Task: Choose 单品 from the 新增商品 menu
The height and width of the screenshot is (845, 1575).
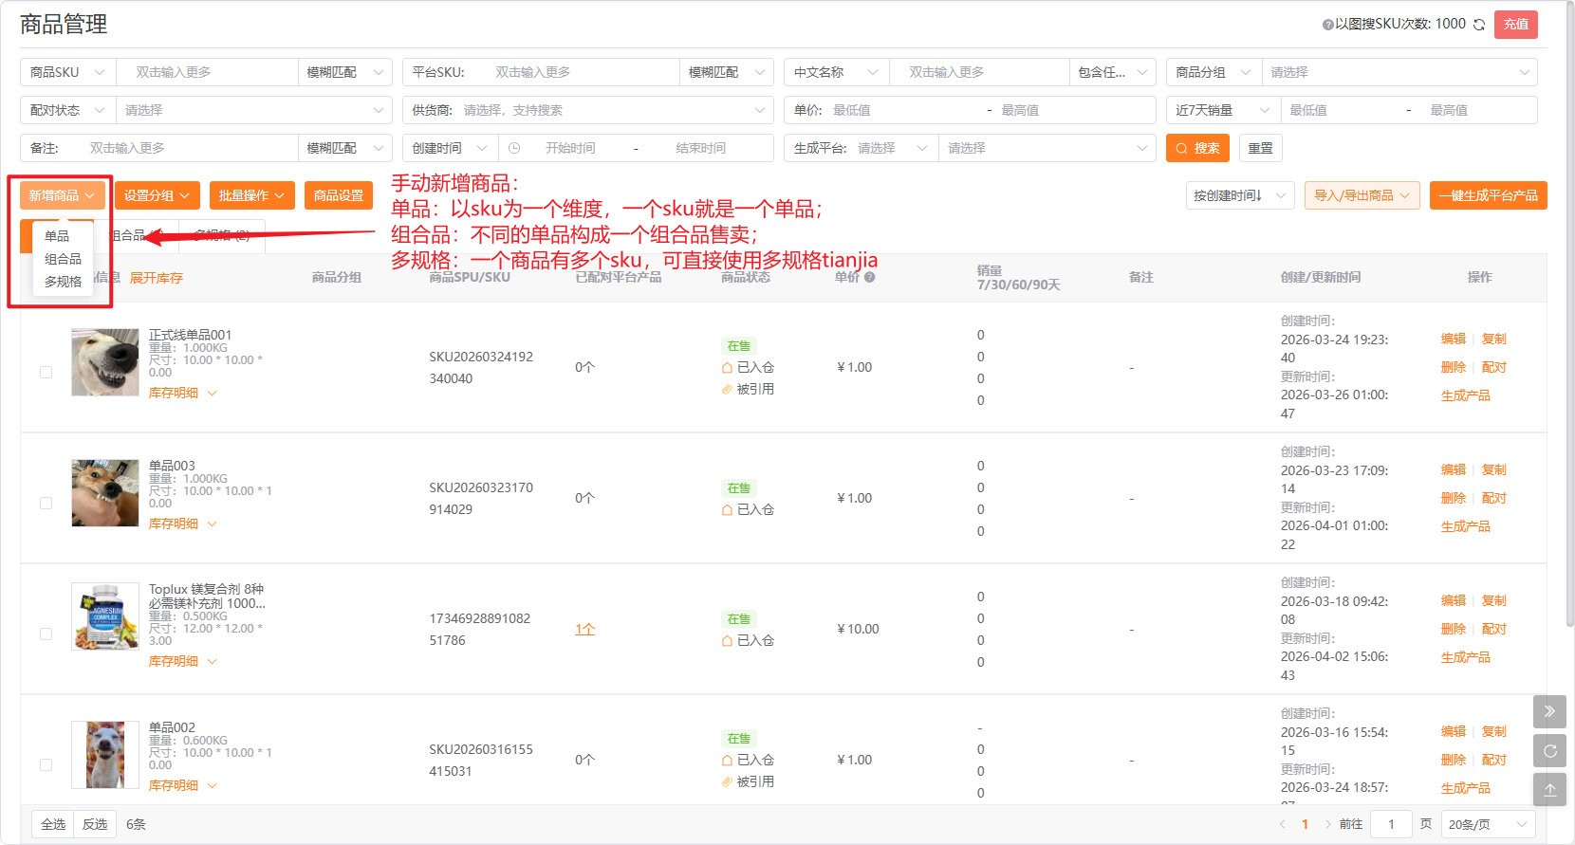Action: pyautogui.click(x=57, y=236)
